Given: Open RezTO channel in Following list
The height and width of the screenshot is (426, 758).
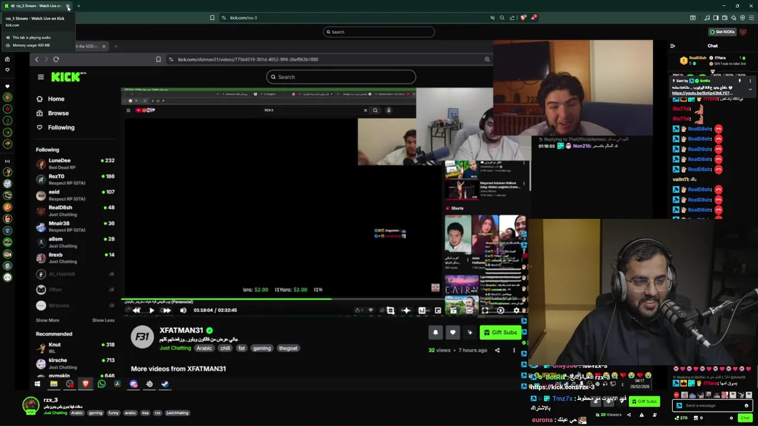Looking at the screenshot, I should pyautogui.click(x=75, y=179).
